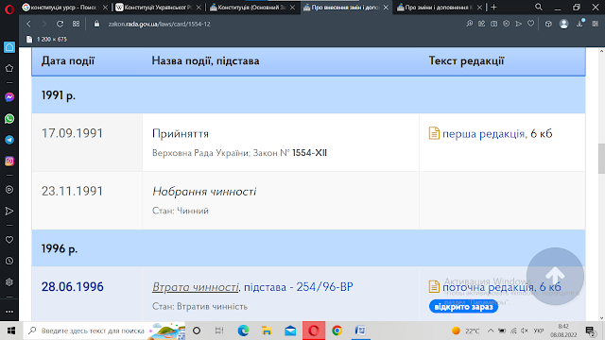605x340 pixels.
Task: Click the Windows taskbar search box
Action: pos(104,331)
